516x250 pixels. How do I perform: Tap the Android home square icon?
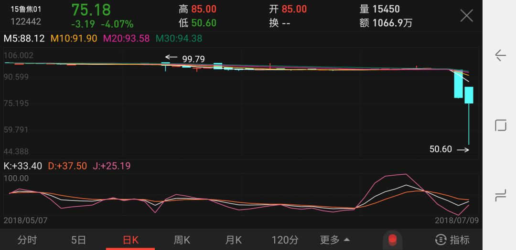pyautogui.click(x=501, y=125)
